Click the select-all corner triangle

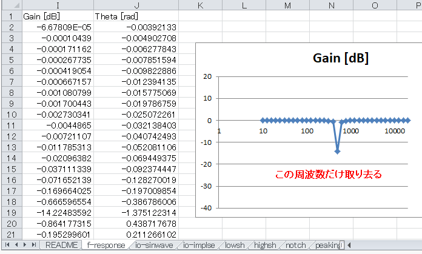[12, 5]
